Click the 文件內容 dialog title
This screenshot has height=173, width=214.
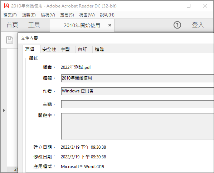(x=29, y=38)
